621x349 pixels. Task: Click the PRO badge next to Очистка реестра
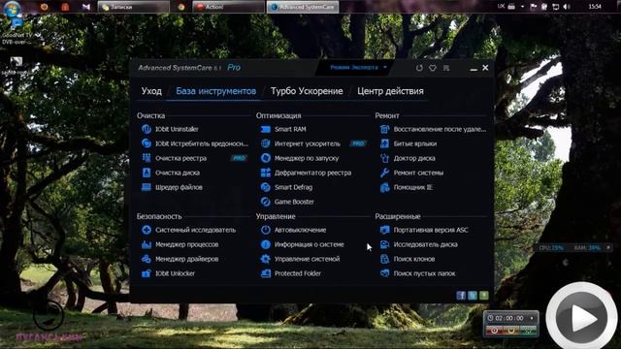click(239, 158)
